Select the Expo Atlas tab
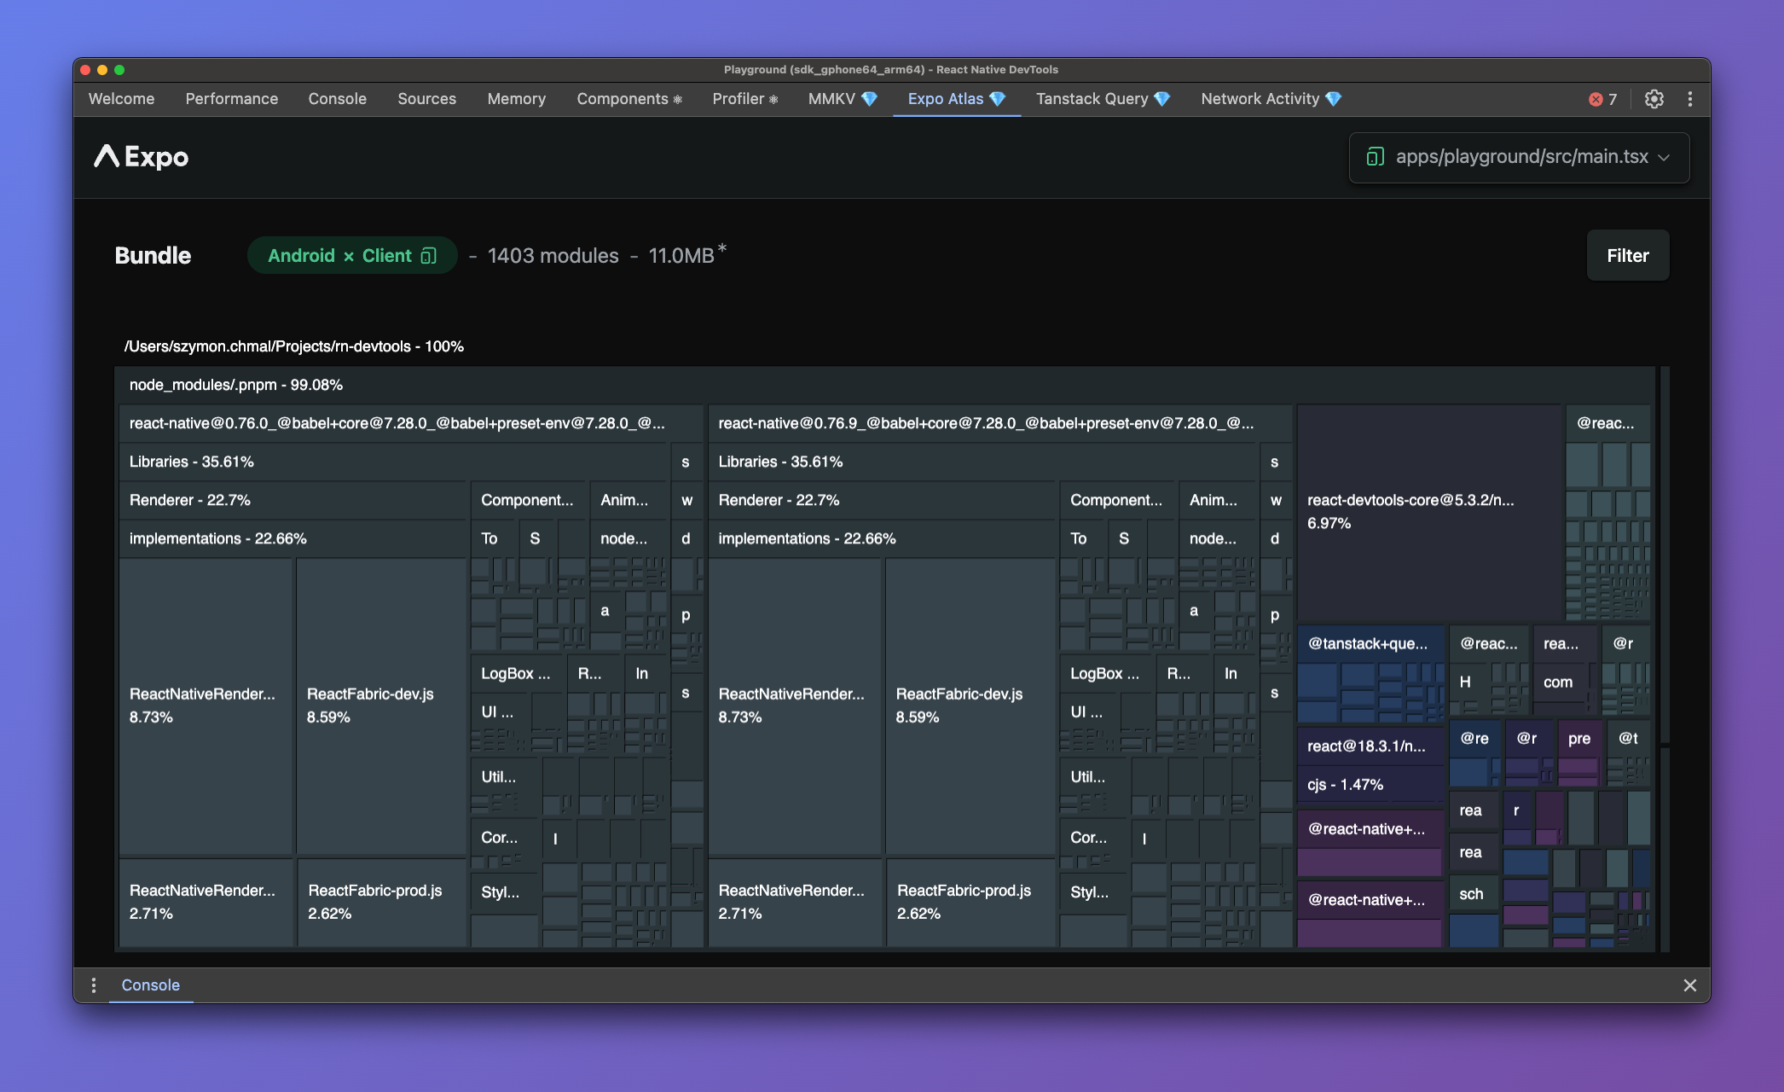This screenshot has height=1092, width=1784. click(x=957, y=99)
